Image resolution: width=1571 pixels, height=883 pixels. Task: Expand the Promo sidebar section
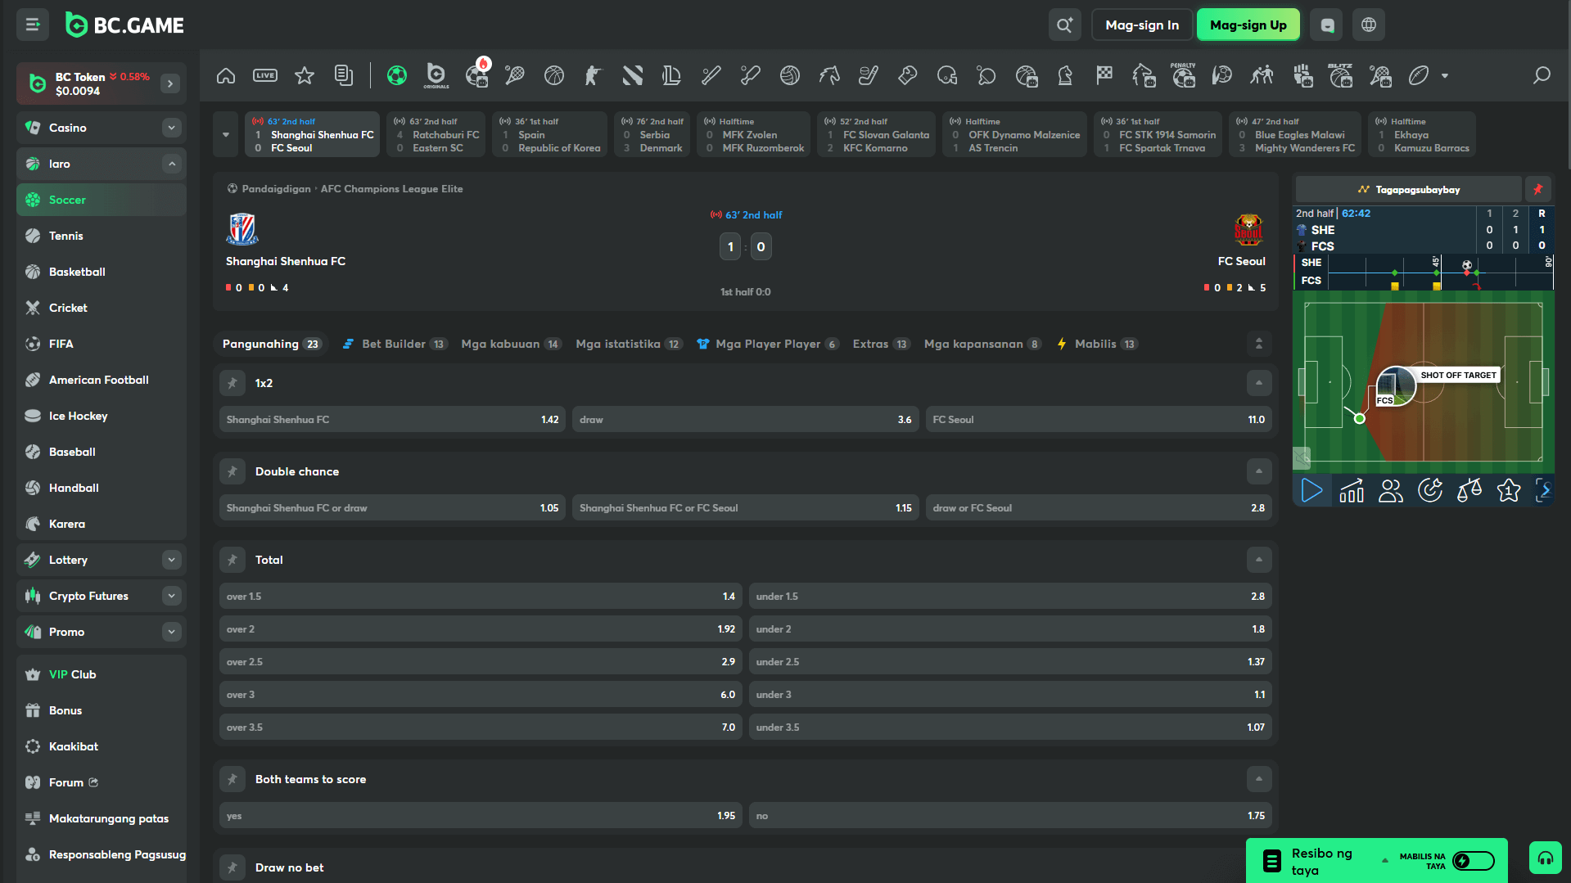[171, 632]
